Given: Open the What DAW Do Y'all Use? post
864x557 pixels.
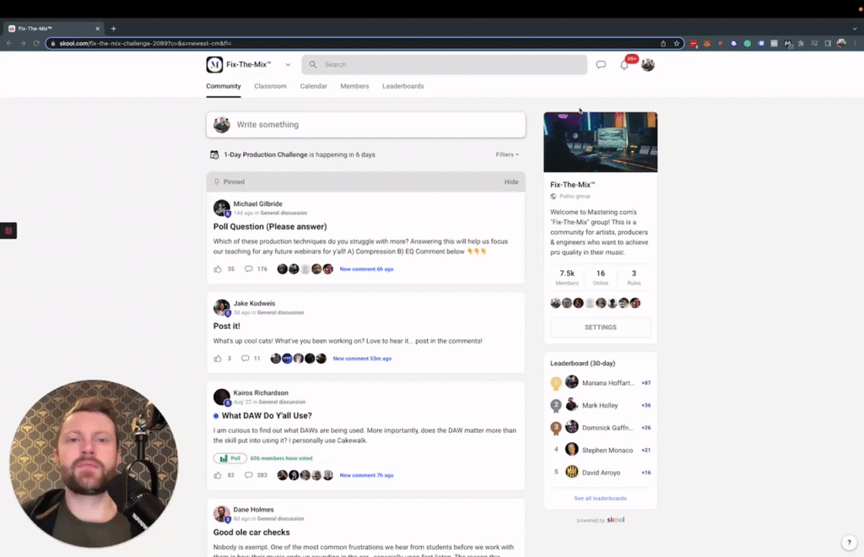Looking at the screenshot, I should click(x=267, y=415).
